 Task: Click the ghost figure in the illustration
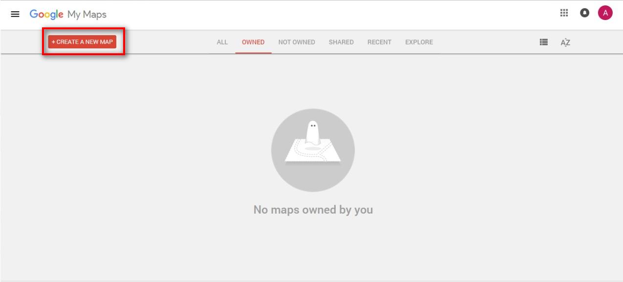click(x=313, y=132)
